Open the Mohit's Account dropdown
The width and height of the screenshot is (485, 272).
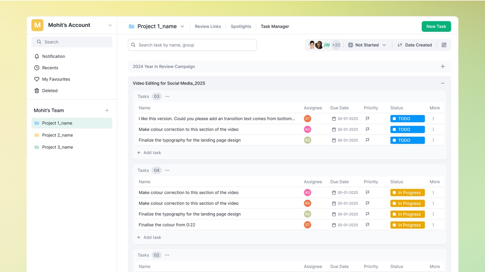[x=110, y=25]
